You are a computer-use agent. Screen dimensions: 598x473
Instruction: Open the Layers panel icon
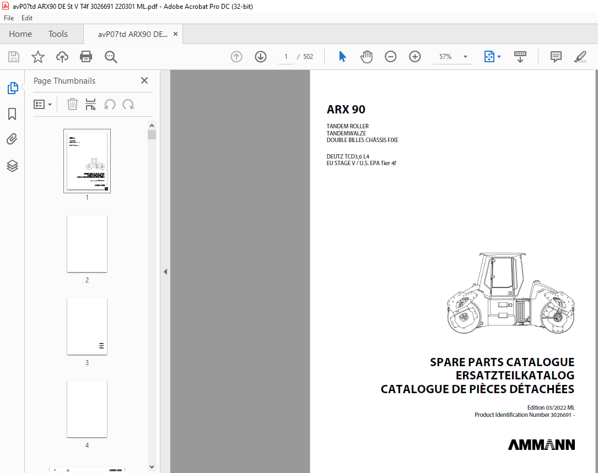click(12, 166)
